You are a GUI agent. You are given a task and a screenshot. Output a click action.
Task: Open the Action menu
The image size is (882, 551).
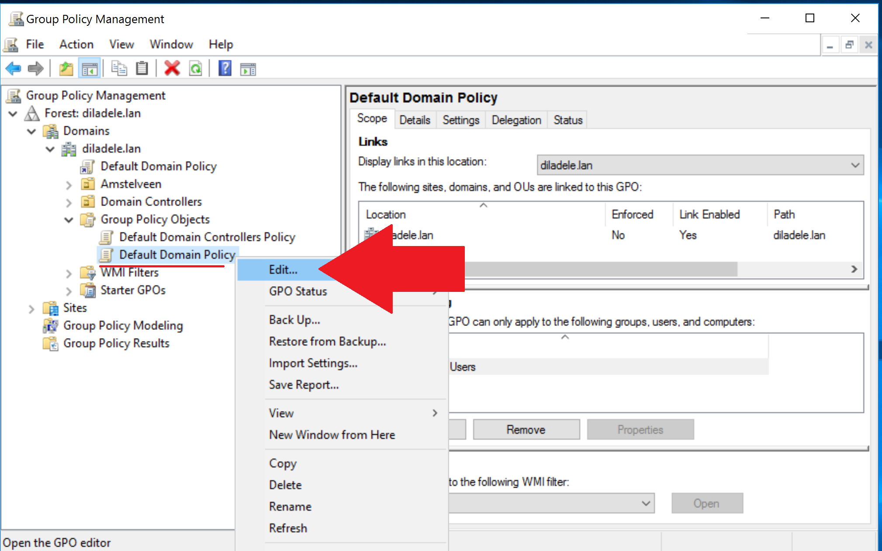(76, 45)
